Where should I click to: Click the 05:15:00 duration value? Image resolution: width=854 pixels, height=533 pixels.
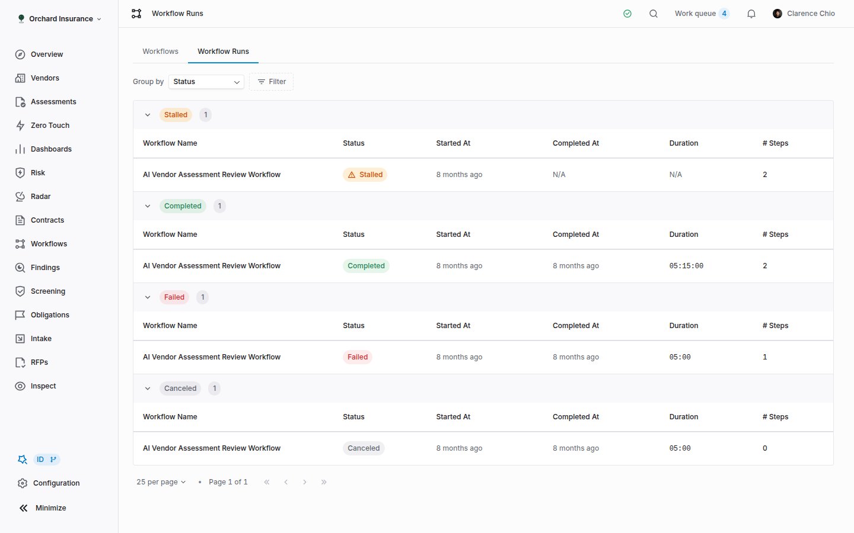tap(686, 266)
